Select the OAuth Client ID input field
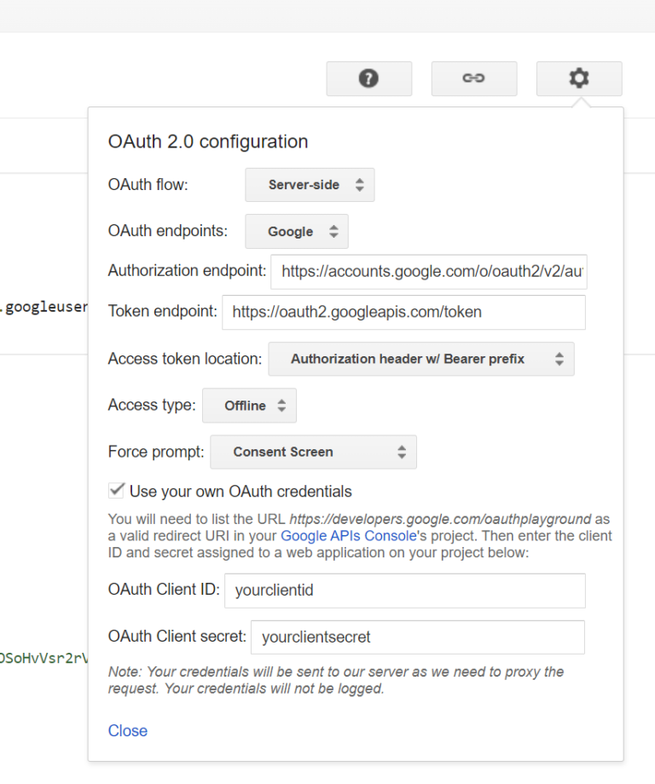This screenshot has width=655, height=784. pos(404,591)
